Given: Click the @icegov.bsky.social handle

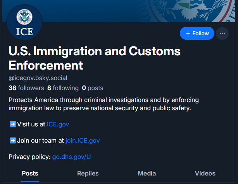Looking at the screenshot, I should pos(38,77).
